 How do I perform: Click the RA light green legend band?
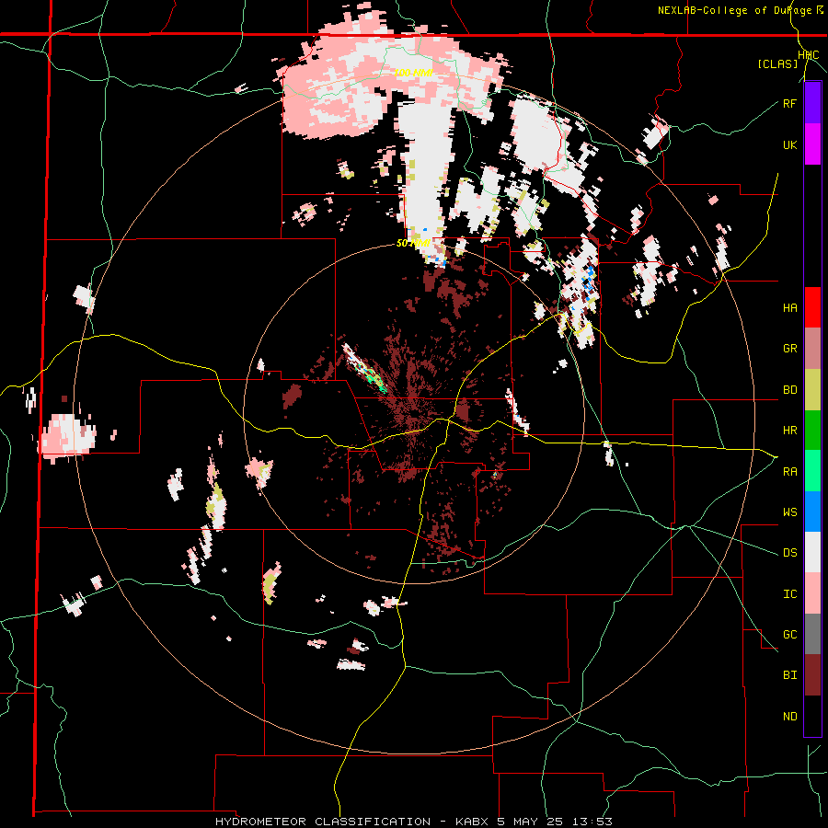[x=812, y=471]
